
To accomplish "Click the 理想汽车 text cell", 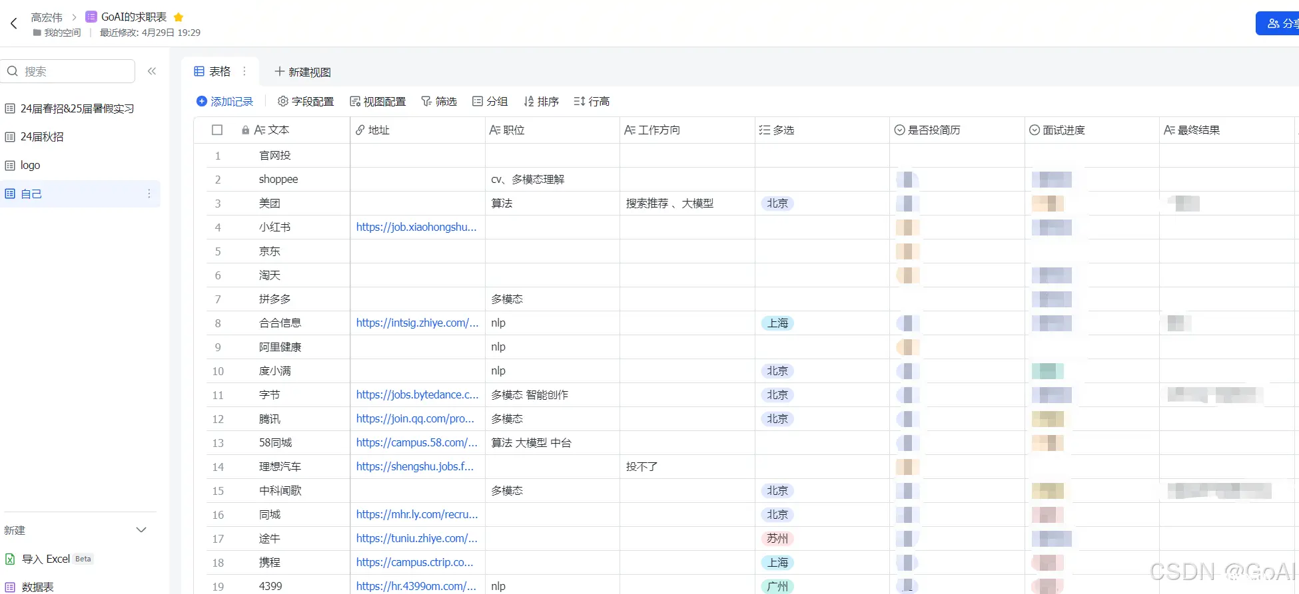I will click(280, 467).
